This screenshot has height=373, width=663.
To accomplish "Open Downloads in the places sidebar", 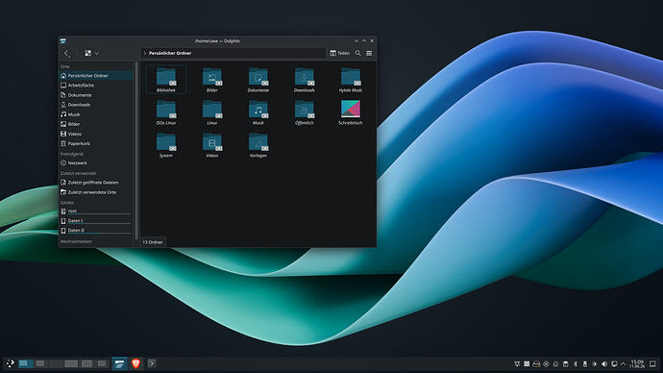I will [96, 105].
